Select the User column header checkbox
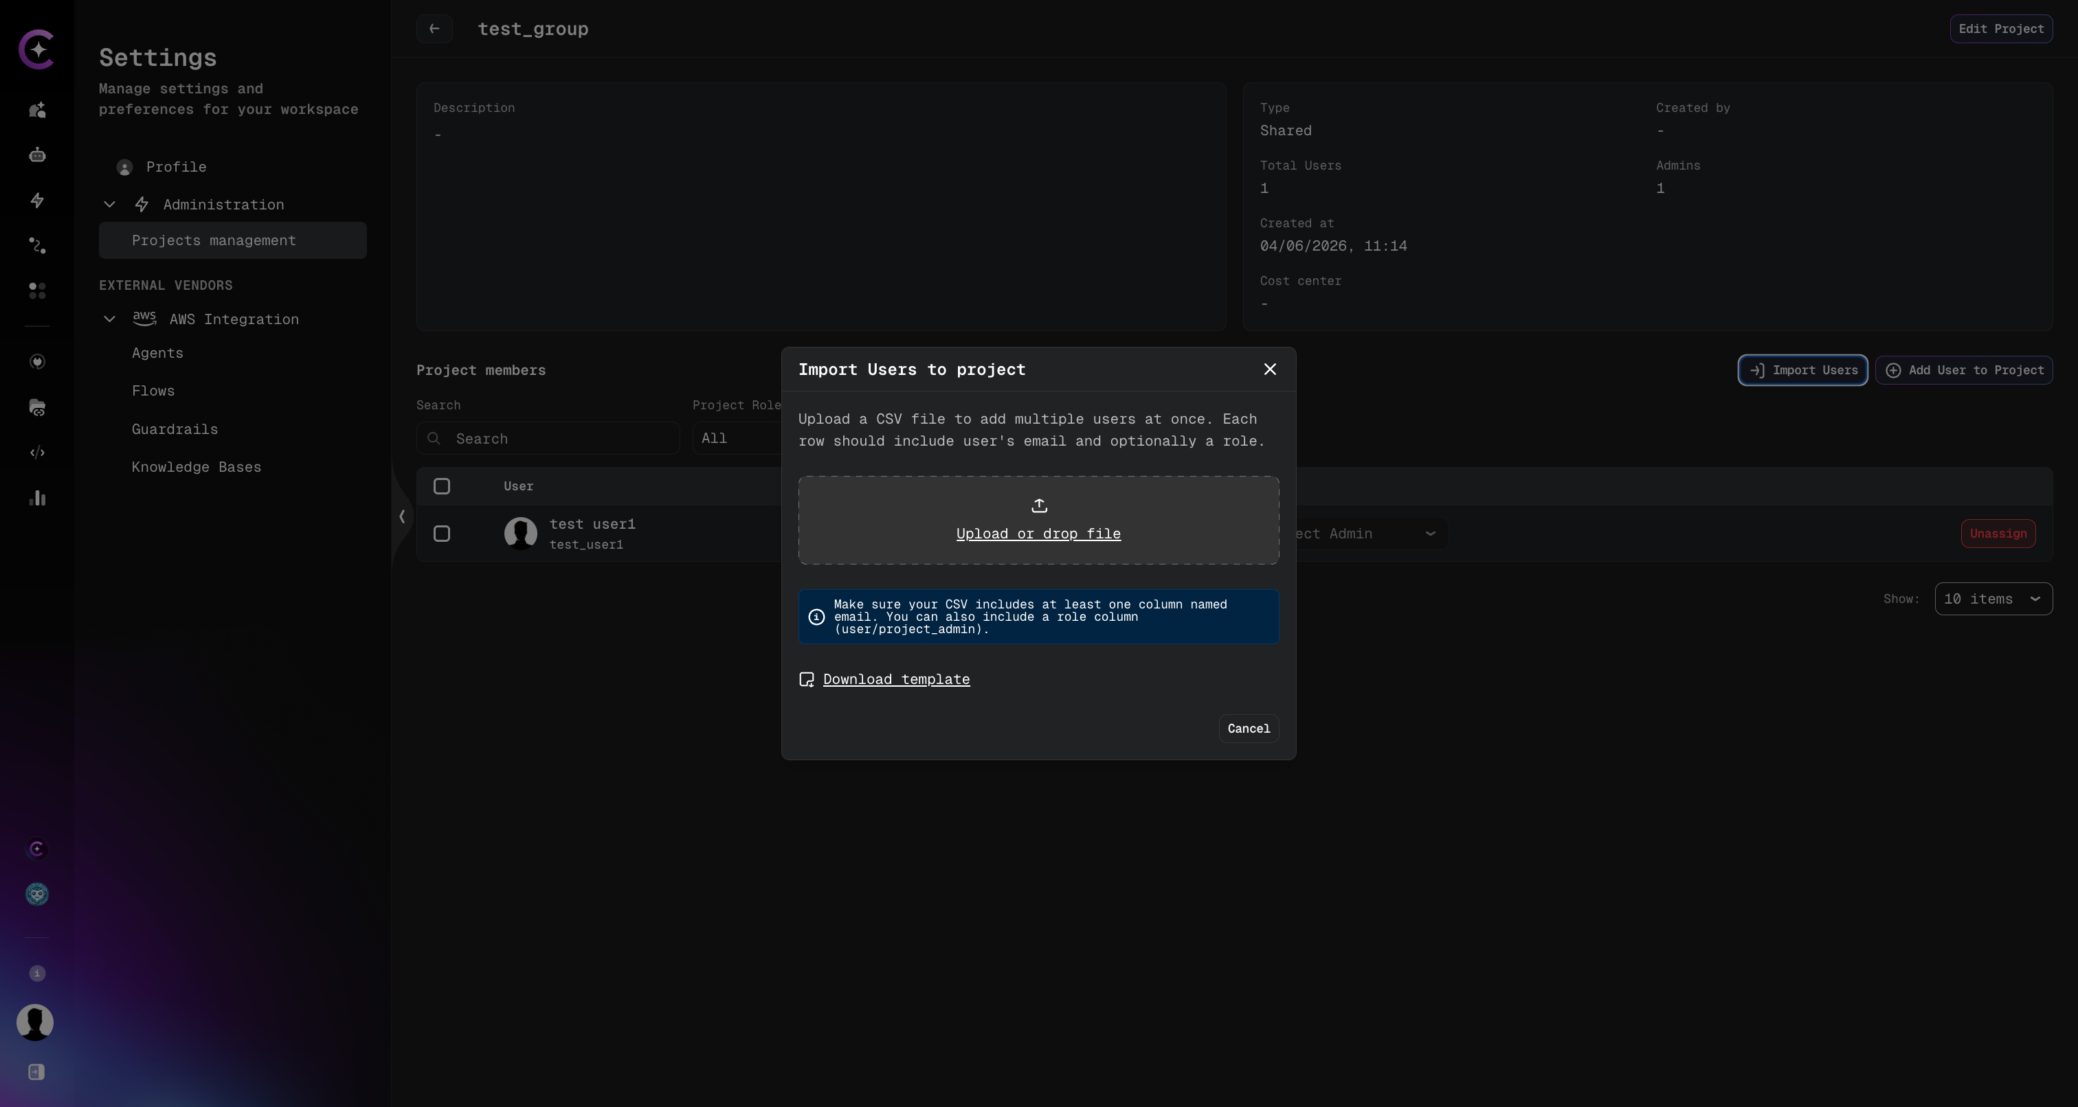Image resolution: width=2078 pixels, height=1107 pixels. pos(441,486)
